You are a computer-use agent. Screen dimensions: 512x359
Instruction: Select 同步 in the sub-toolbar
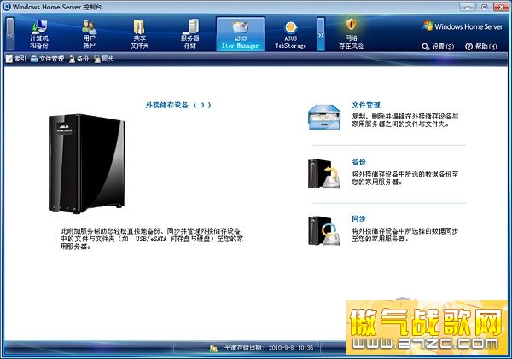(x=103, y=59)
